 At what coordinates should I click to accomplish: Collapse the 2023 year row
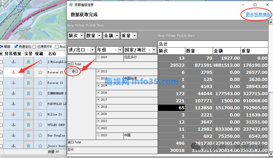98,135
